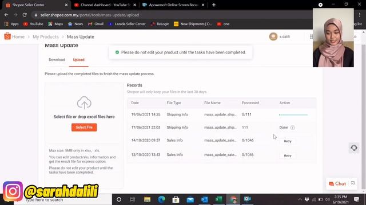
Task: Go back with browser back arrow
Action: 6,15
